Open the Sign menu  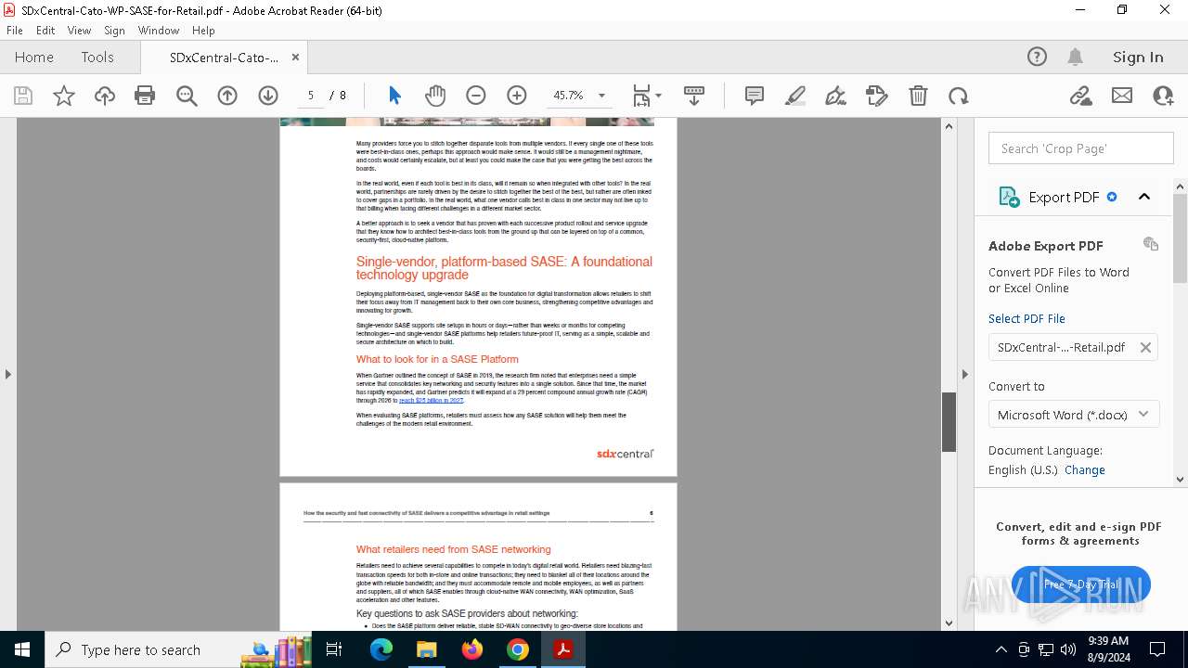[x=115, y=31]
